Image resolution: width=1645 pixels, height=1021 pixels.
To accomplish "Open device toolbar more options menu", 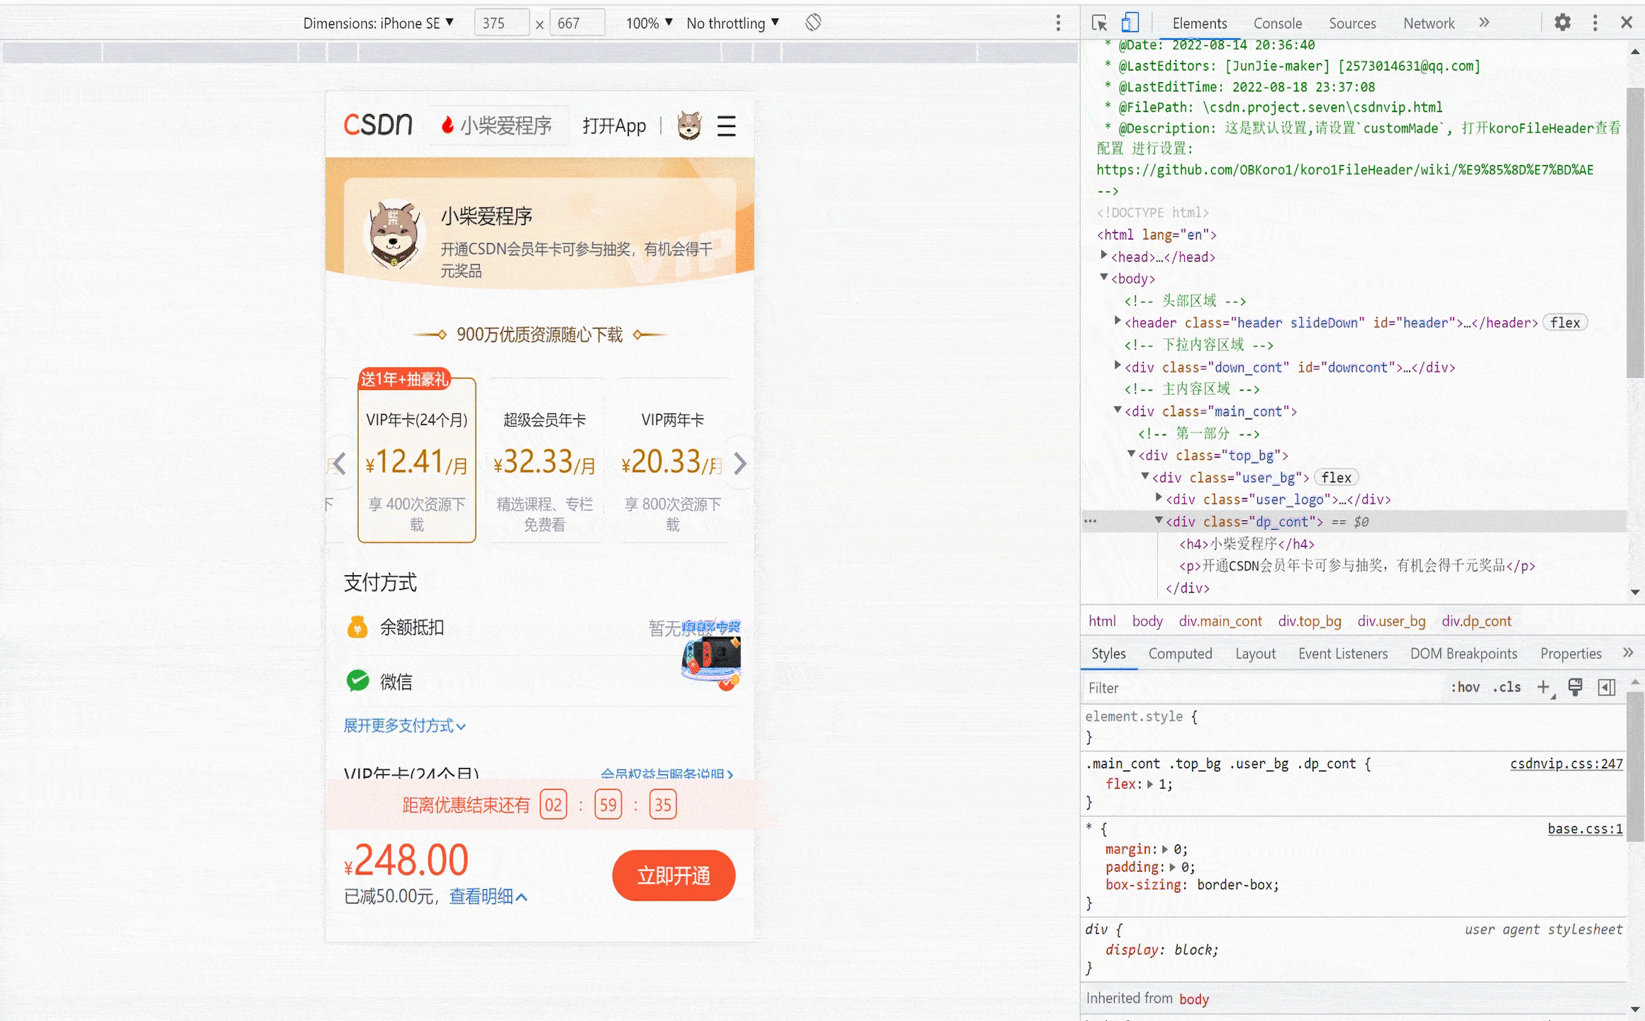I will [1058, 23].
